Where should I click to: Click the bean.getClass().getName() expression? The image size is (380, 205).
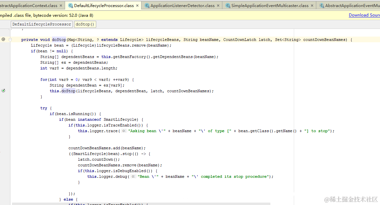(x=267, y=131)
